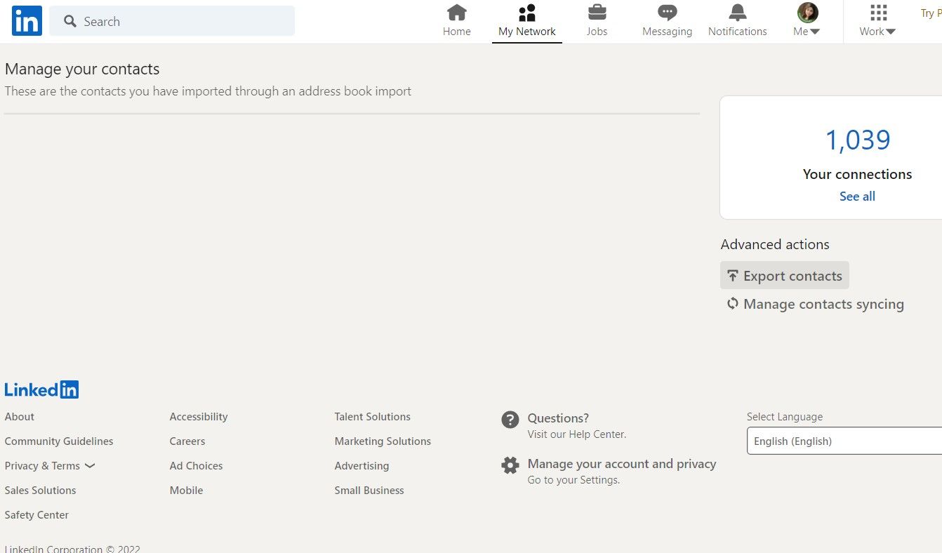
Task: Click the 1,039 connections count
Action: tap(857, 140)
